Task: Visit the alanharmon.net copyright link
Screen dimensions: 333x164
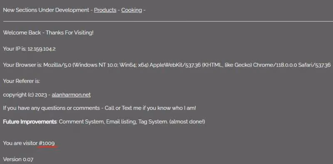Action: click(x=71, y=95)
